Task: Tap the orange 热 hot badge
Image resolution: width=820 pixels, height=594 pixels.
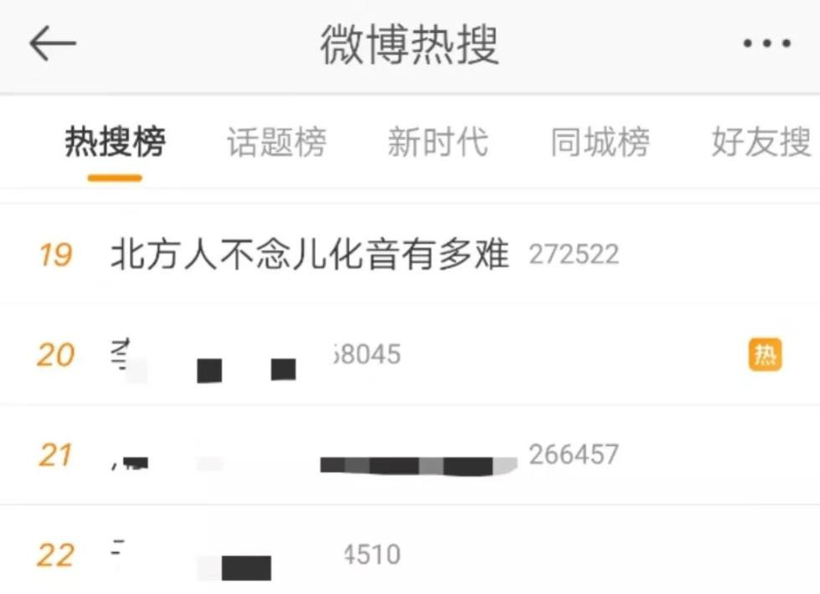Action: (x=765, y=355)
